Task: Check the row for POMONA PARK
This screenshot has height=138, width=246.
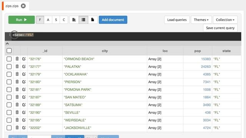Action: pos(9,89)
